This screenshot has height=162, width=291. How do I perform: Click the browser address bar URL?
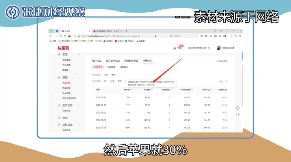pos(110,36)
